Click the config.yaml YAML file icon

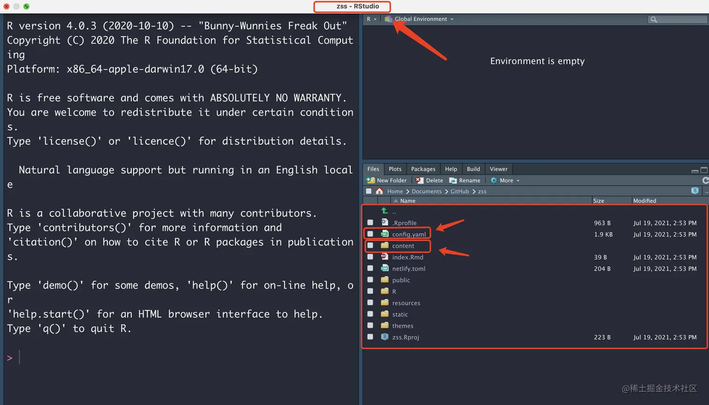pos(385,234)
